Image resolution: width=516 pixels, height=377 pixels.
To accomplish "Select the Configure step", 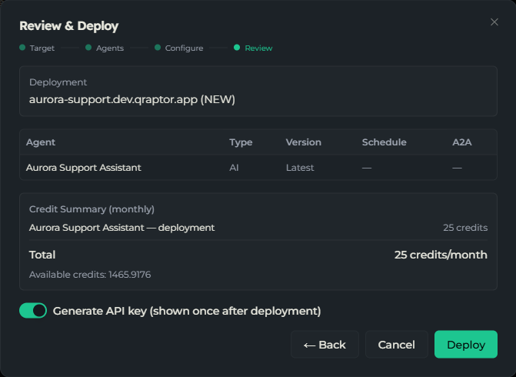I will pos(178,48).
